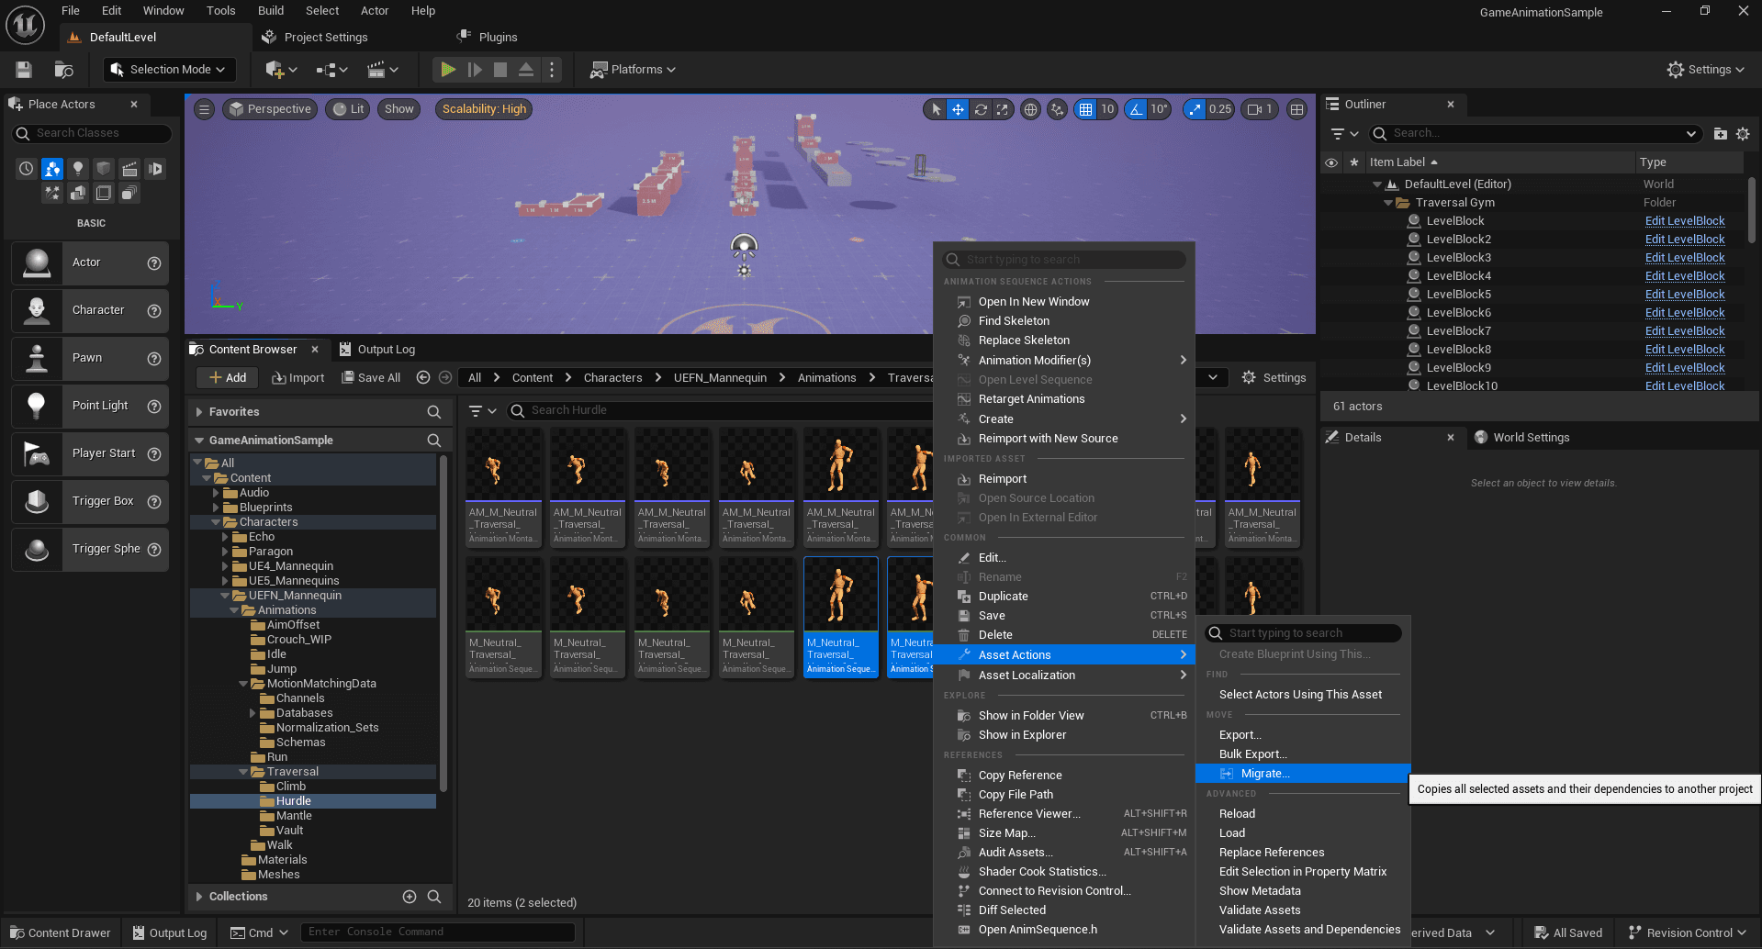Expand the Collections section
Screen dimensions: 1762x949
click(199, 897)
